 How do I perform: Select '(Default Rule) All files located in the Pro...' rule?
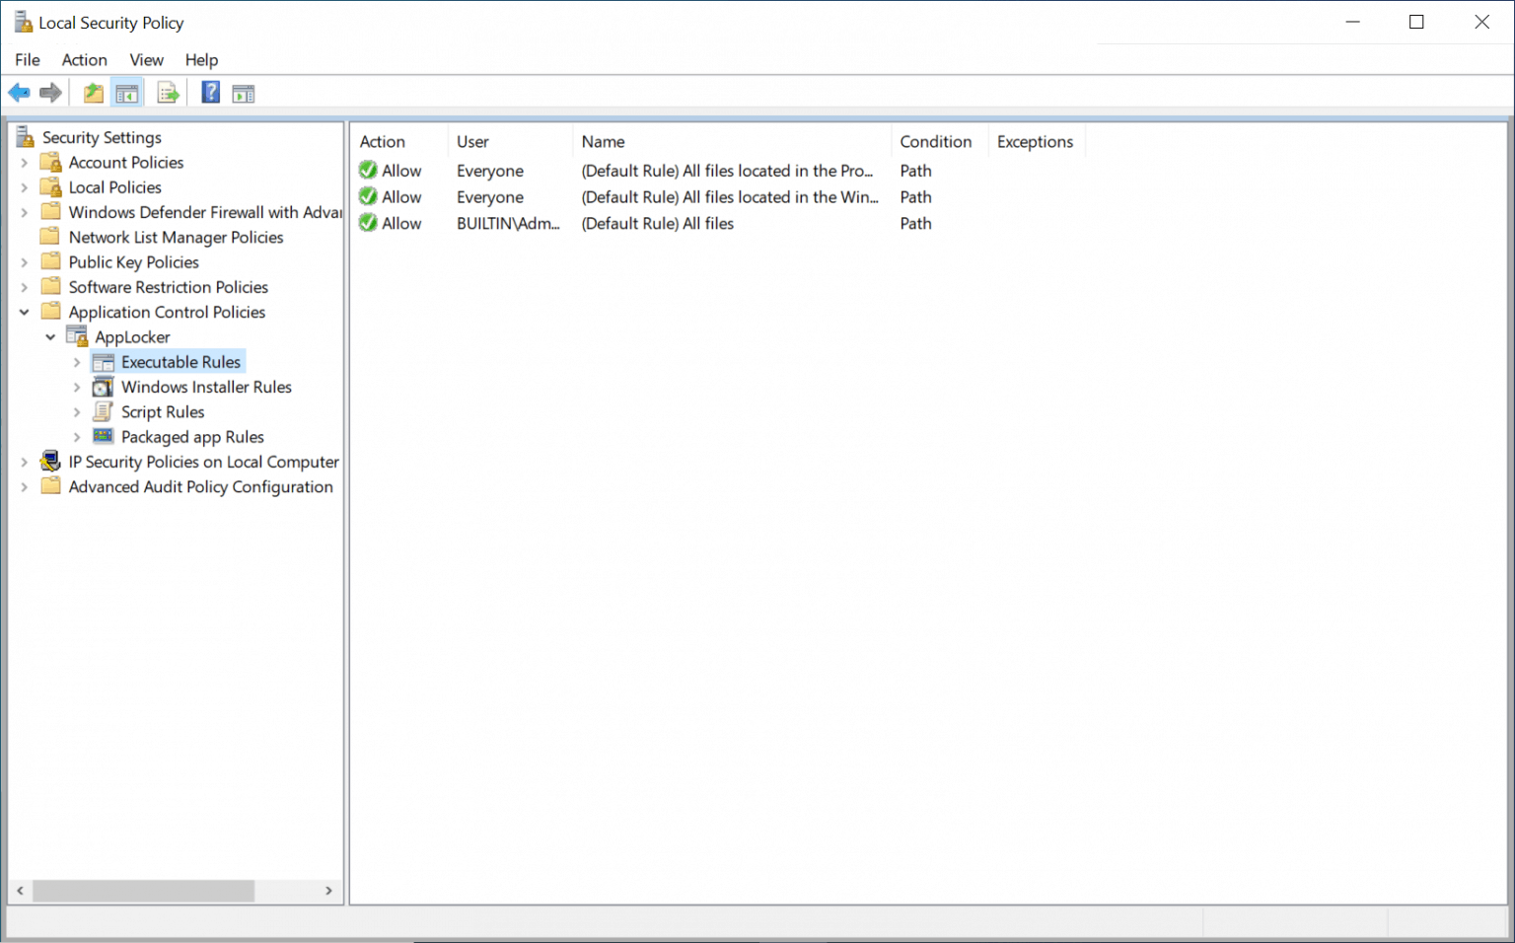pyautogui.click(x=727, y=171)
